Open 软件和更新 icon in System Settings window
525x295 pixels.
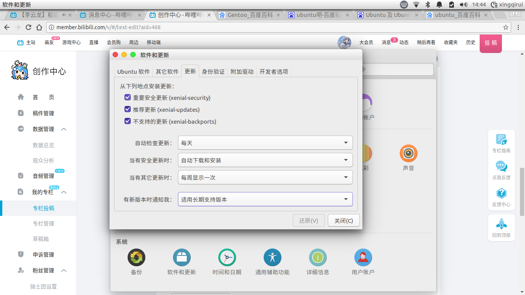(x=182, y=257)
